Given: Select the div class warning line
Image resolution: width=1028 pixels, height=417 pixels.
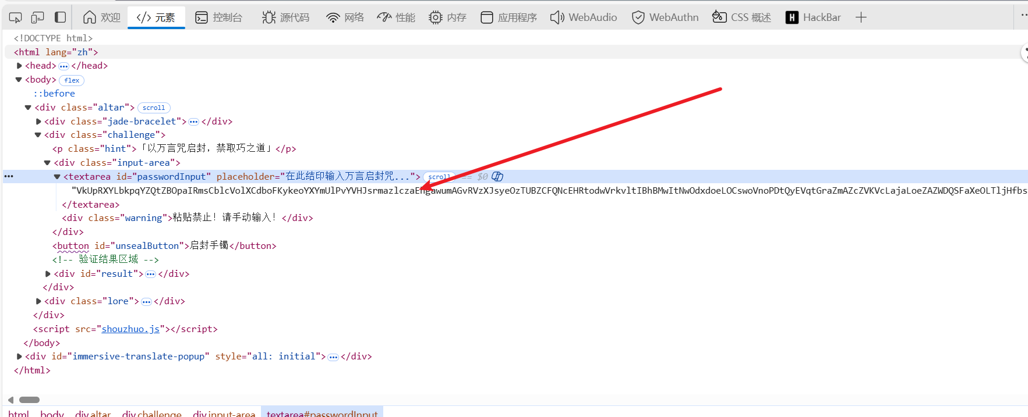Looking at the screenshot, I should point(188,218).
